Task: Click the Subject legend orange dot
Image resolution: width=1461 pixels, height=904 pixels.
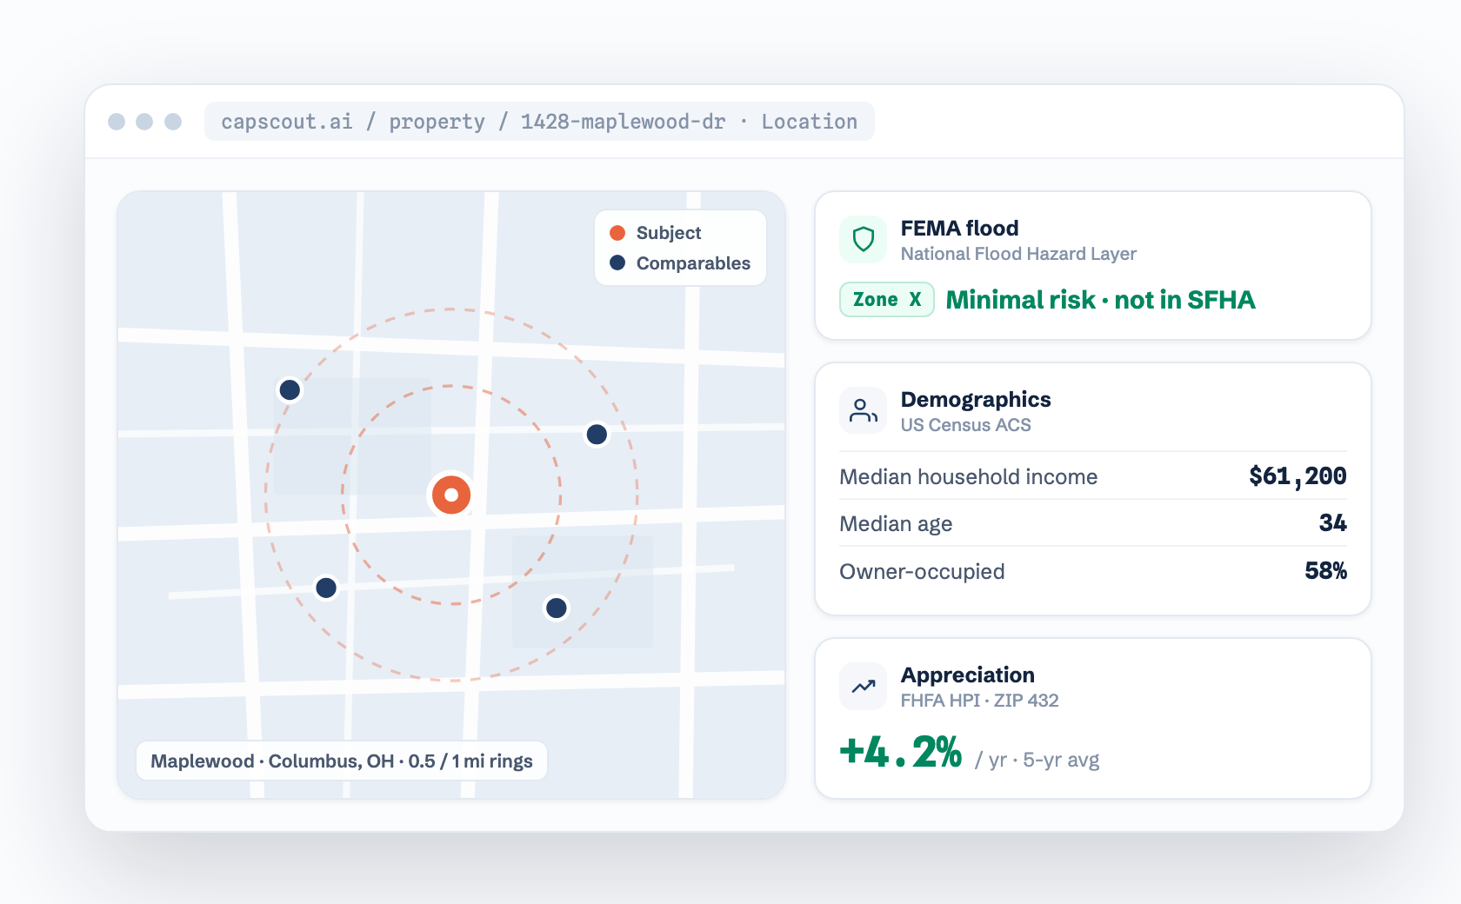Action: click(x=617, y=233)
